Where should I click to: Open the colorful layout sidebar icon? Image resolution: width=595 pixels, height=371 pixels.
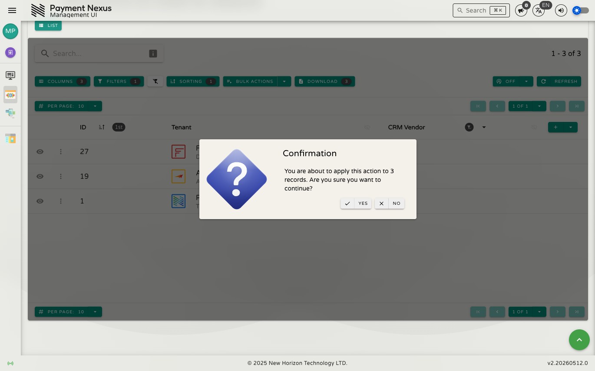(x=10, y=138)
